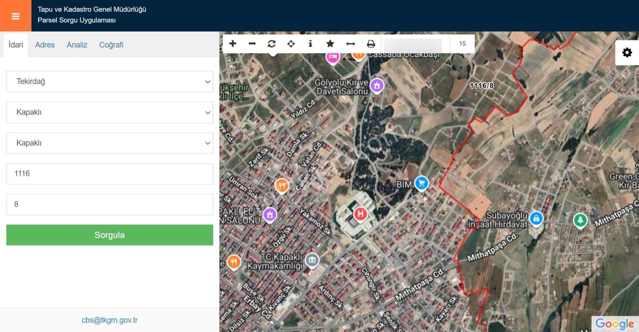
Task: Switch to the İdari tab
Action: tap(16, 45)
